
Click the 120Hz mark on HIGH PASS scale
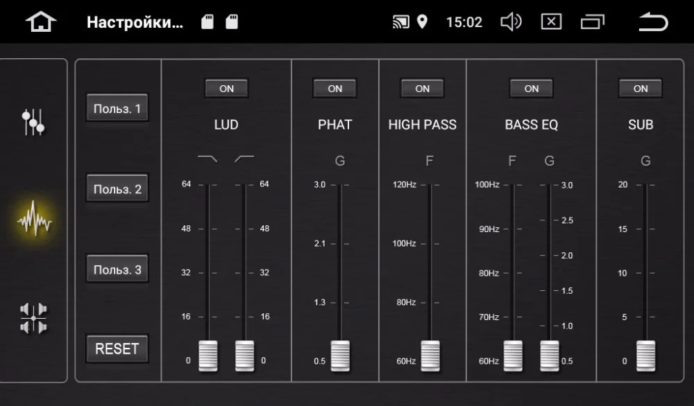(405, 184)
